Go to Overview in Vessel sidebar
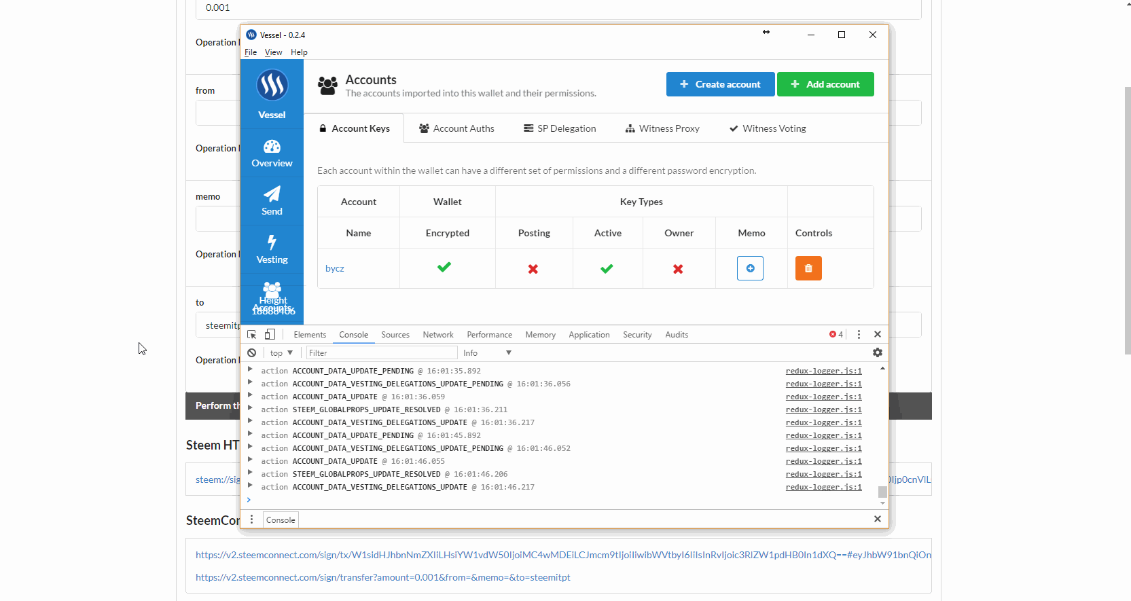The height and width of the screenshot is (601, 1131). tap(272, 153)
